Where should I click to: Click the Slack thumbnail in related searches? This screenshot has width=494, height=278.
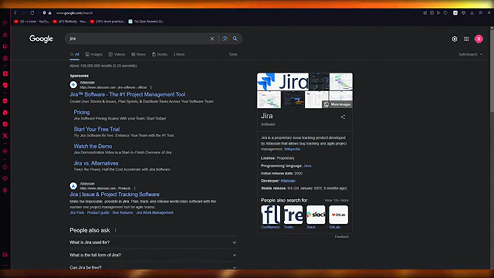316,215
